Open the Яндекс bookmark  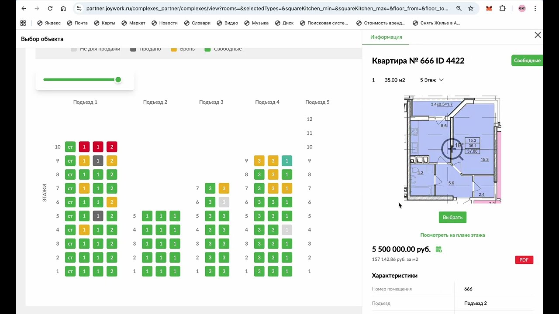click(x=49, y=23)
